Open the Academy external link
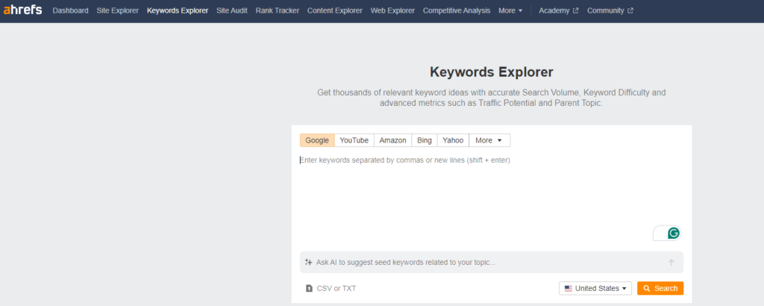Viewport: 764px width, 306px height. [558, 10]
